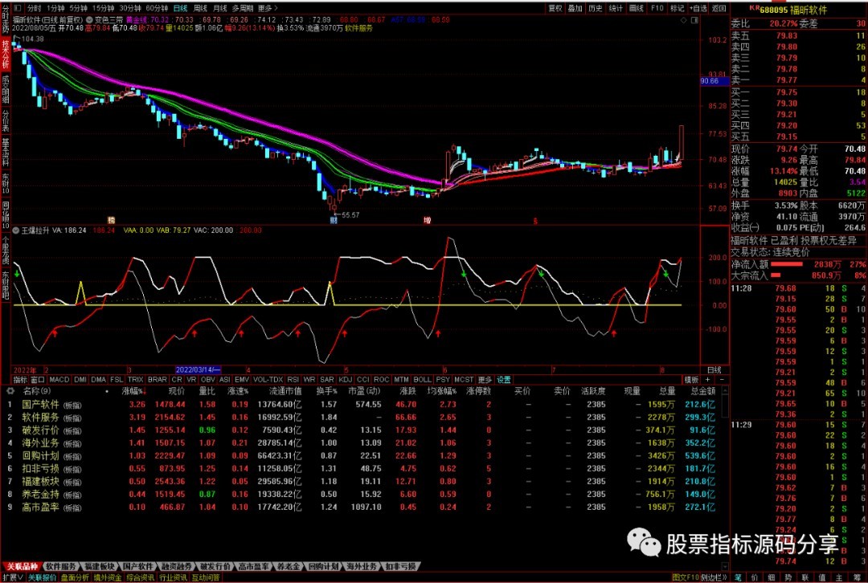Open the 叠加 overlay function
868x583 pixels.
pos(574,6)
